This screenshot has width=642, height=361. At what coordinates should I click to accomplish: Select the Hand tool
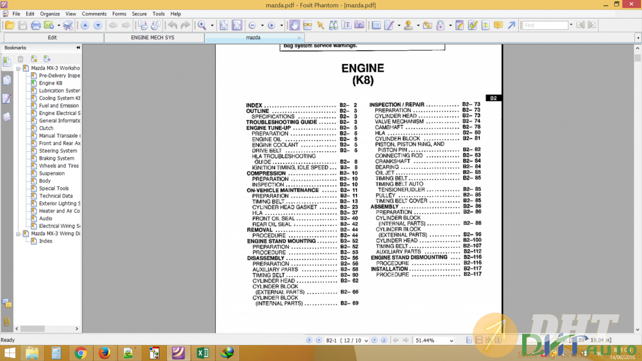click(295, 25)
